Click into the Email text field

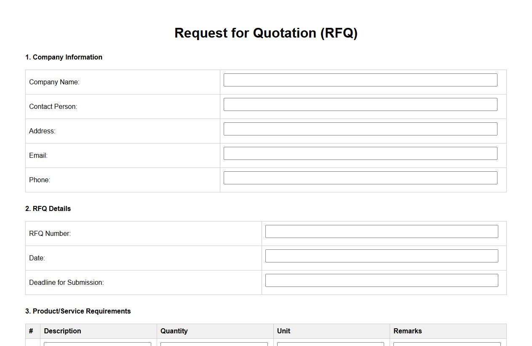(360, 154)
